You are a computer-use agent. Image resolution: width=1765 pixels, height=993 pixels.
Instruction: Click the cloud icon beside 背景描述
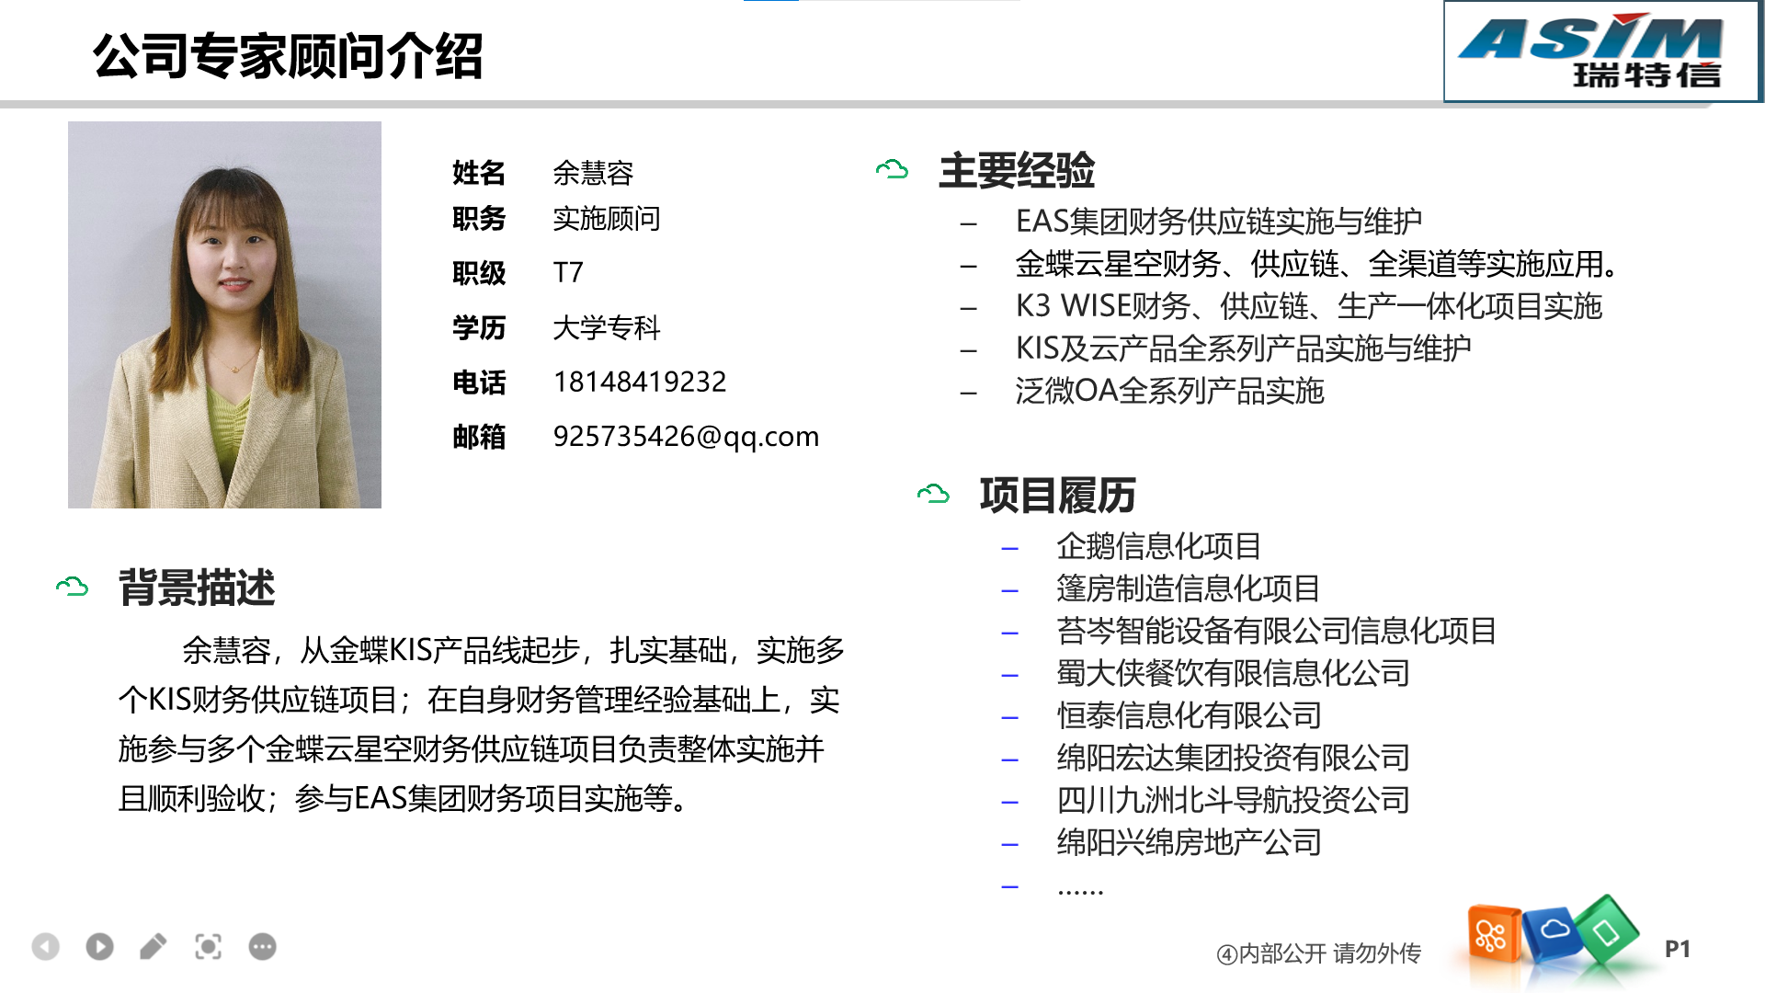72,587
